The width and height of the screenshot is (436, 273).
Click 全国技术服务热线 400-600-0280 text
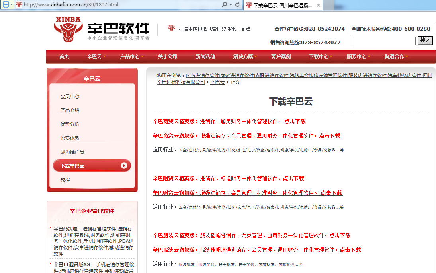[x=391, y=29]
